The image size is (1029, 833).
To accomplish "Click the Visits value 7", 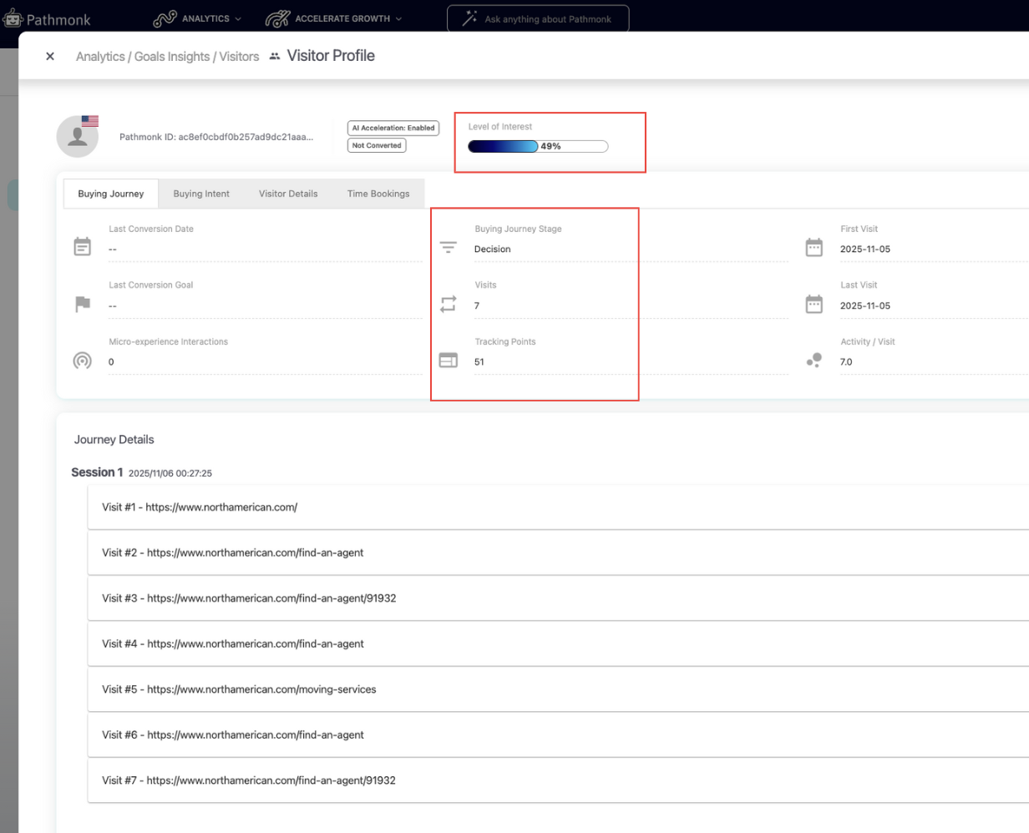I will click(477, 305).
